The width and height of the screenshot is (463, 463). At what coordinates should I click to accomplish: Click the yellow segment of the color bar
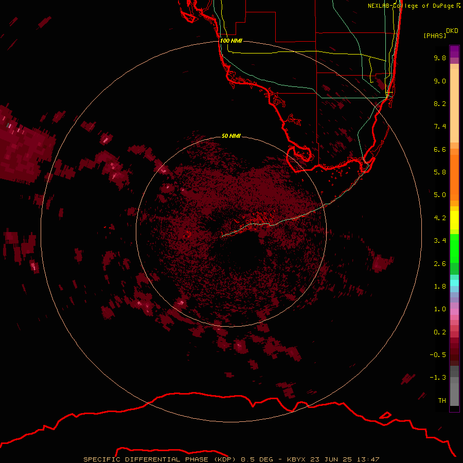454,220
